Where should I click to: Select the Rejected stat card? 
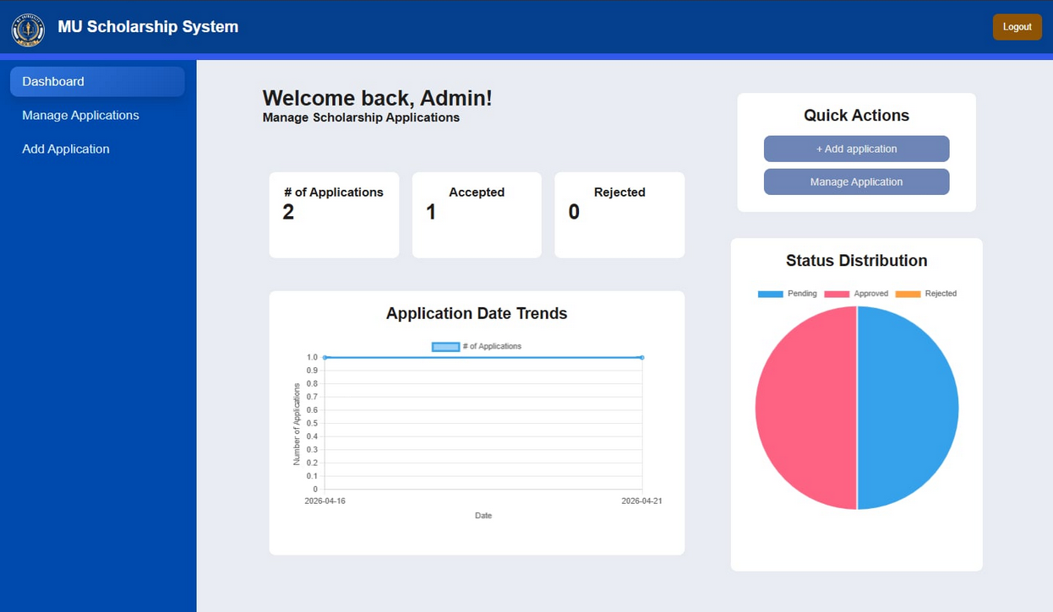pyautogui.click(x=619, y=215)
